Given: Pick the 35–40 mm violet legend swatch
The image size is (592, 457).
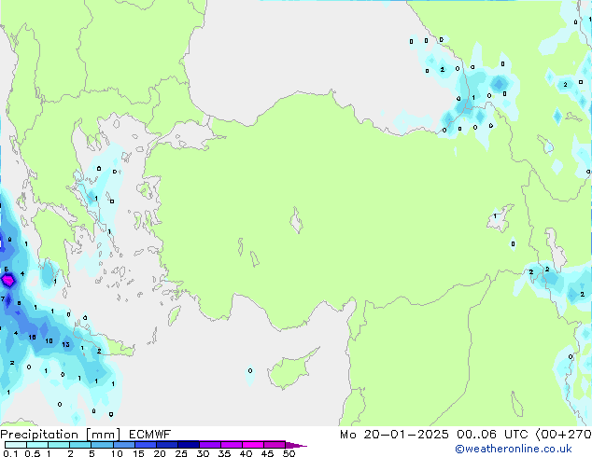Looking at the screenshot, I should (x=231, y=445).
